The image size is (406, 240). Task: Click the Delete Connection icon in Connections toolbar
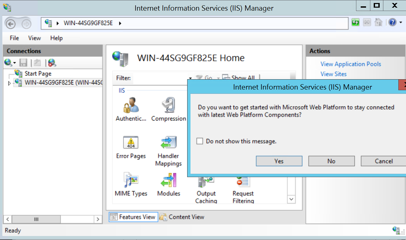52,62
